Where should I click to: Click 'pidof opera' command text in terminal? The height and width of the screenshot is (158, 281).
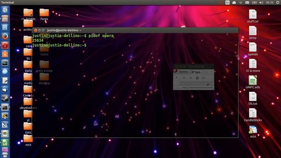tap(101, 36)
